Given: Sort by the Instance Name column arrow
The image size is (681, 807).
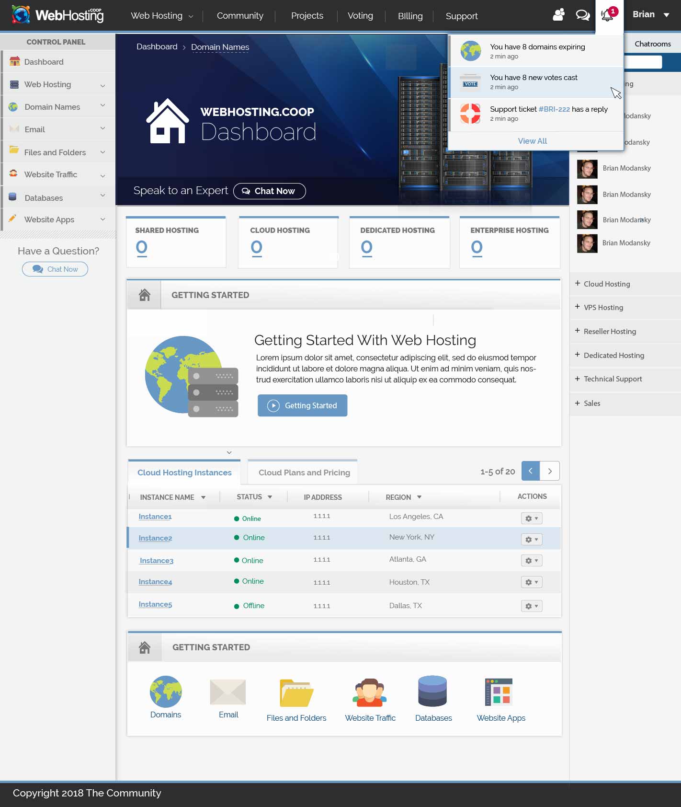Looking at the screenshot, I should pos(204,497).
